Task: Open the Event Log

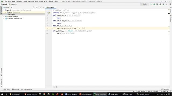Action: point(165,89)
